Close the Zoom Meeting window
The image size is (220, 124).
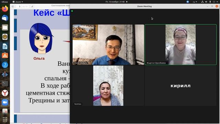217,6
